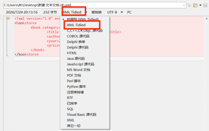Open the UTF-8 encoding dropdown arrow
This screenshot has height=131, width=209.
[122, 12]
